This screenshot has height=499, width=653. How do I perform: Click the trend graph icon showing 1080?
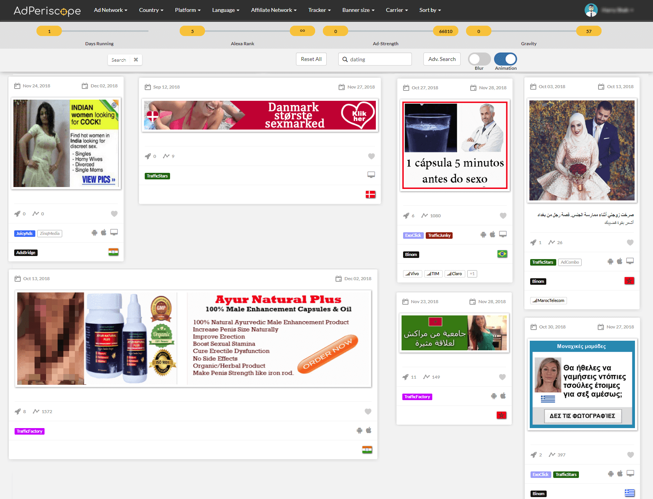pos(425,216)
